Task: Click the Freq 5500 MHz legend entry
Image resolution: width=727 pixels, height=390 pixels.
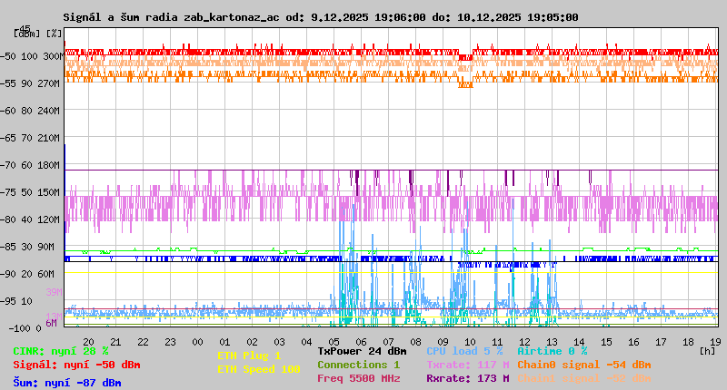Action: pyautogui.click(x=358, y=378)
